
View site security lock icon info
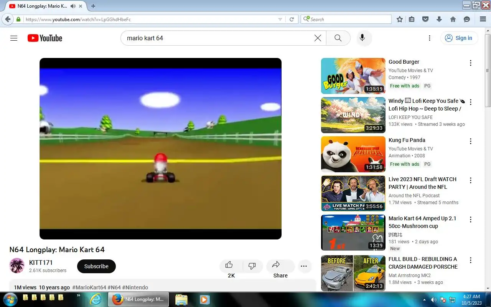(x=18, y=19)
